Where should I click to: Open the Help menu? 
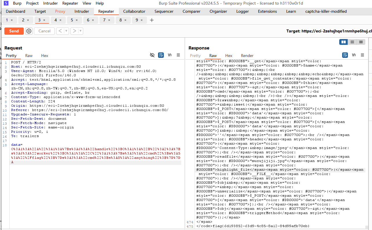(100, 3)
